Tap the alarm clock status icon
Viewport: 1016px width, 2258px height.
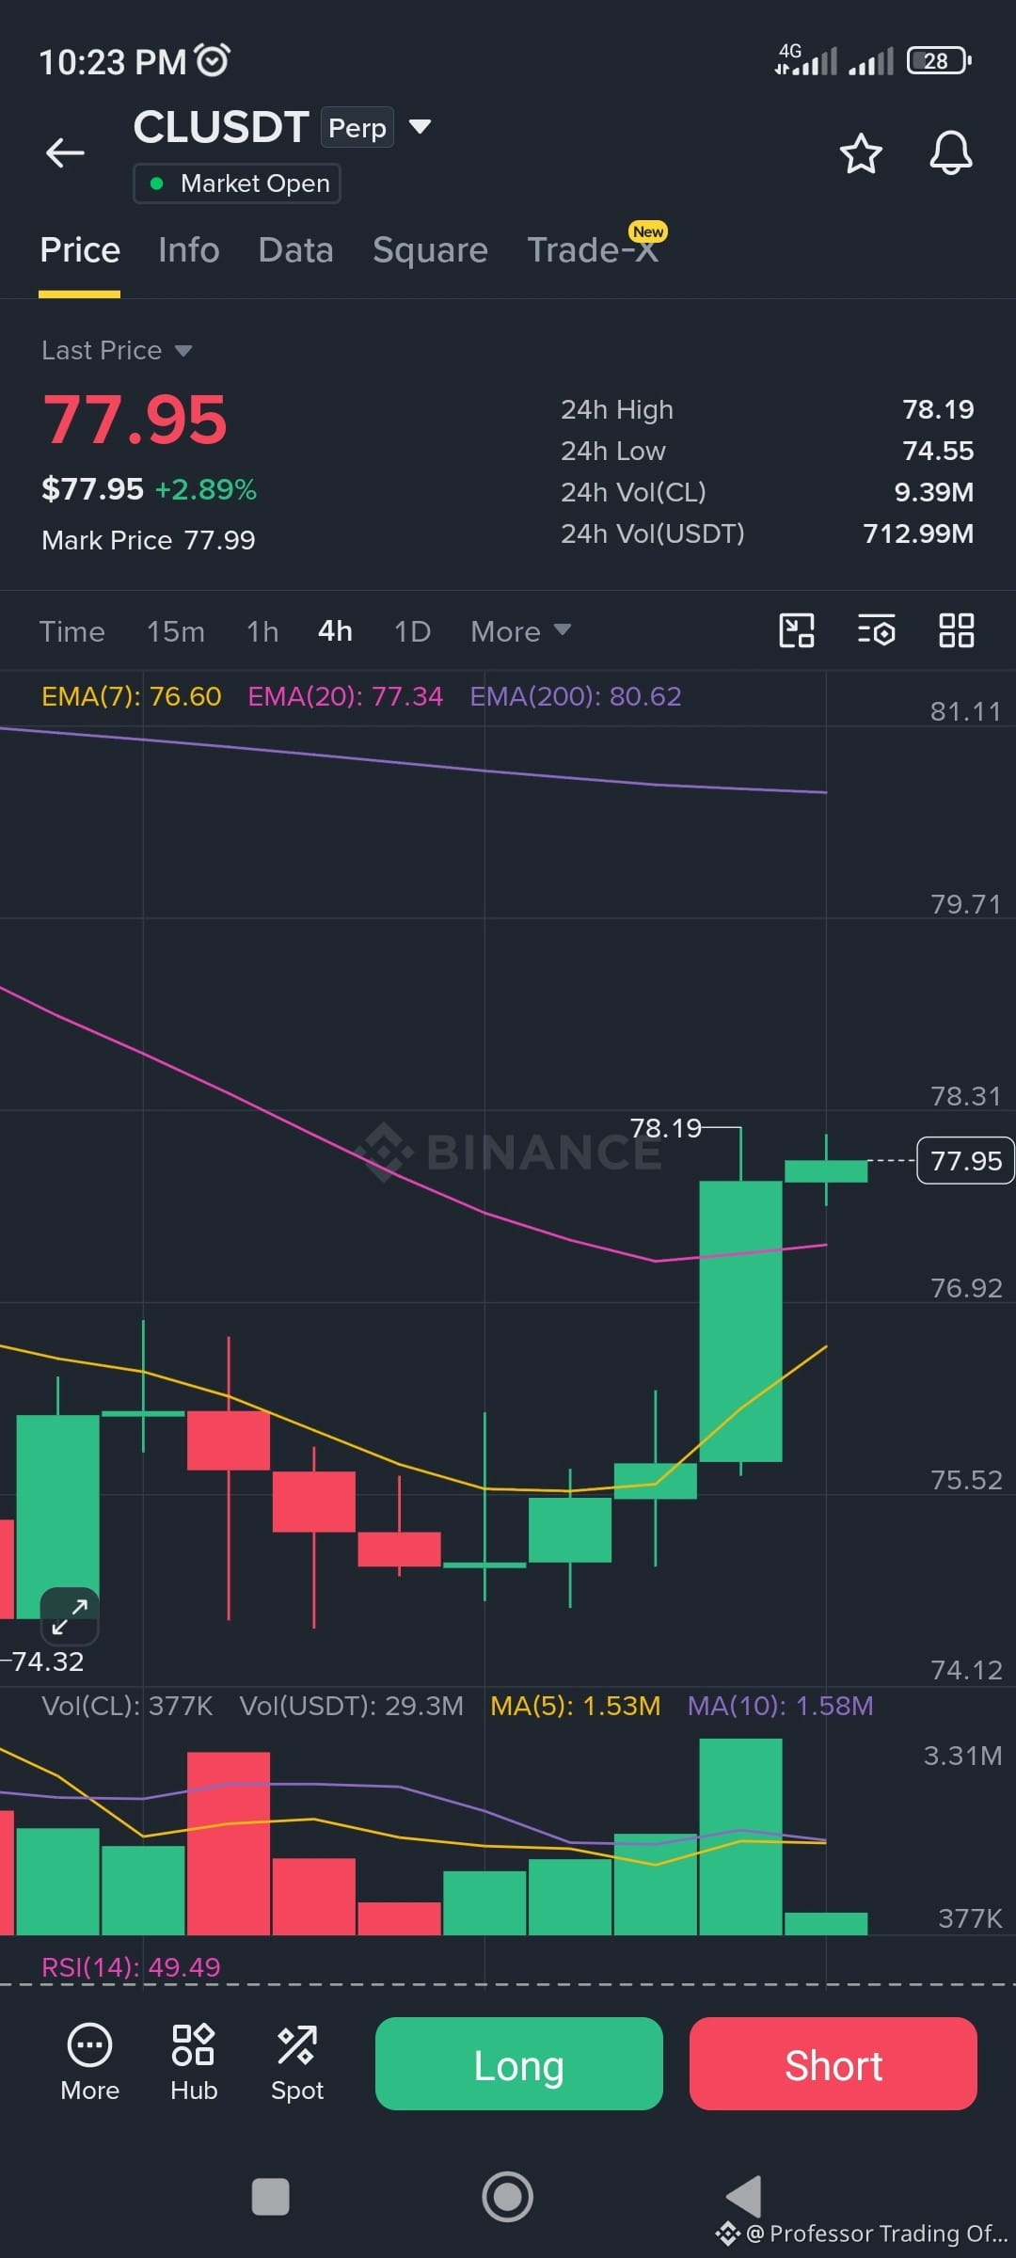(213, 60)
